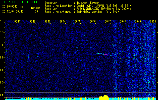
Task: Click the HROFFT program title text
Action: click(16, 2)
